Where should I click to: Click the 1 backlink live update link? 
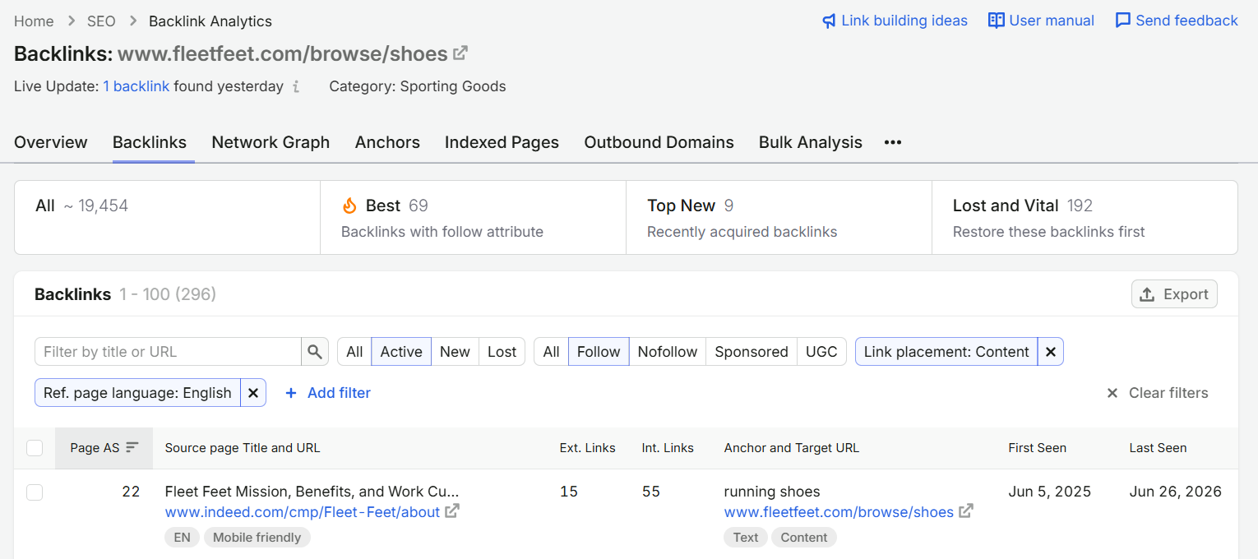(x=136, y=86)
